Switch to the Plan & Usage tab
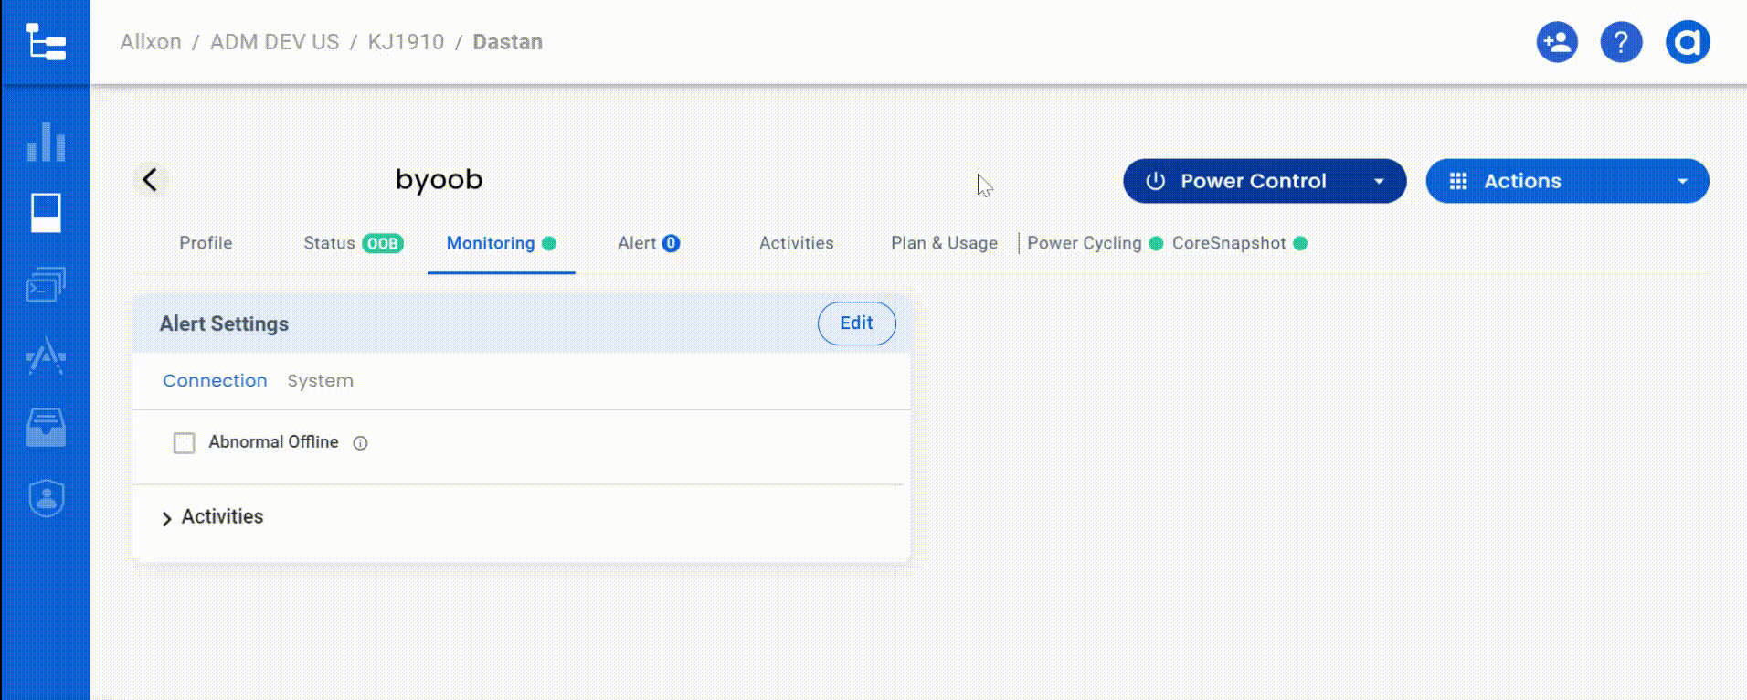 [x=944, y=243]
